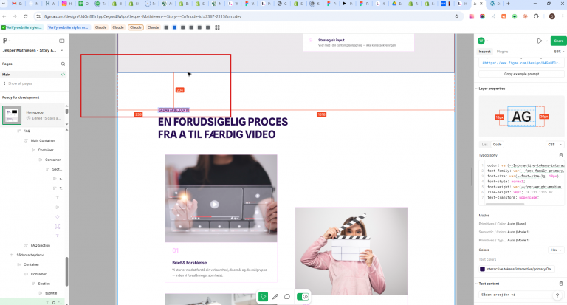
Task: Select the Move cursor tool
Action: [264, 297]
